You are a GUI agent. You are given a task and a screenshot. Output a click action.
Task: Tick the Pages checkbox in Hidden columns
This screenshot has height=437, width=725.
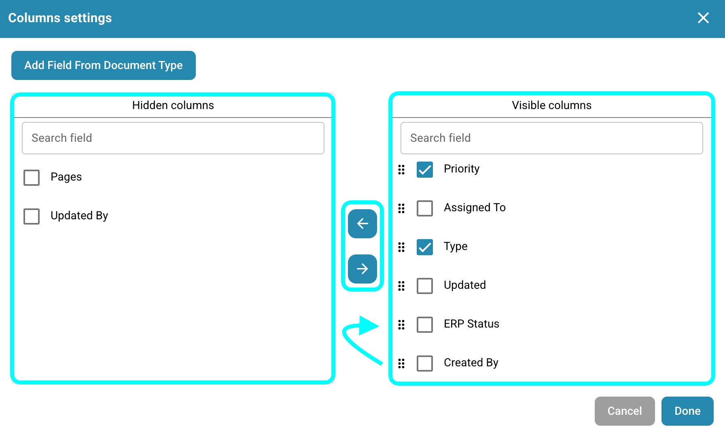(32, 178)
